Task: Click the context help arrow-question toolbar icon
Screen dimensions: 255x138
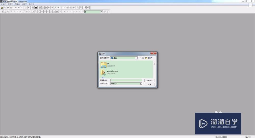Action: coord(88,8)
